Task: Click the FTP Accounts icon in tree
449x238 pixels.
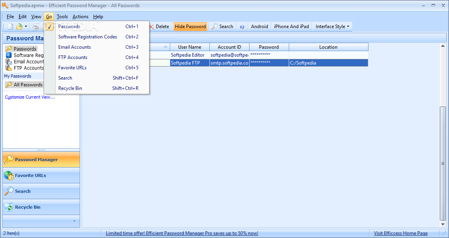Action: pos(9,68)
